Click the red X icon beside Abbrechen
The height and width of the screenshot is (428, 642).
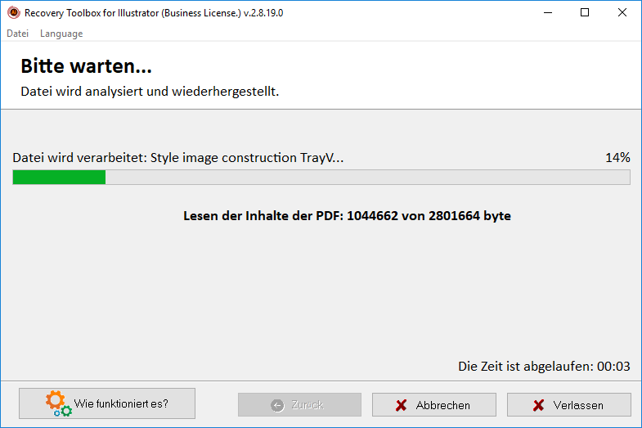(x=402, y=405)
